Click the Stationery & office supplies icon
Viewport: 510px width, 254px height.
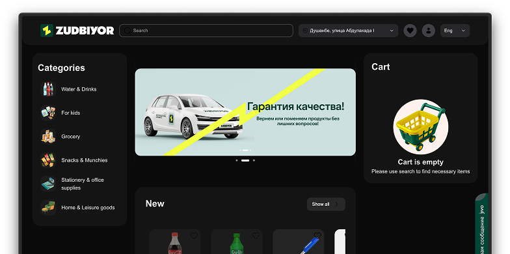coord(48,184)
